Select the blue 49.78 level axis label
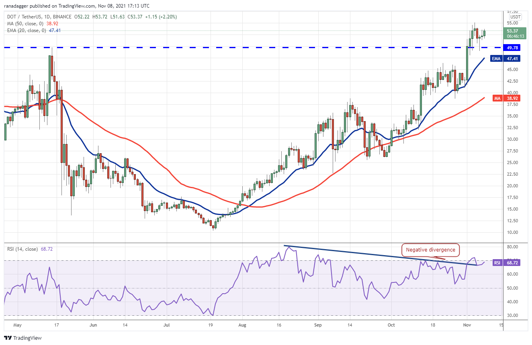 tap(512, 47)
